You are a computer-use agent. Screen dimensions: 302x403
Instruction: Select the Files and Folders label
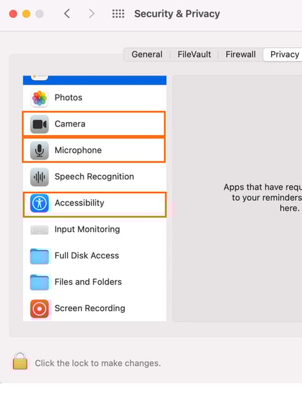pyautogui.click(x=88, y=282)
